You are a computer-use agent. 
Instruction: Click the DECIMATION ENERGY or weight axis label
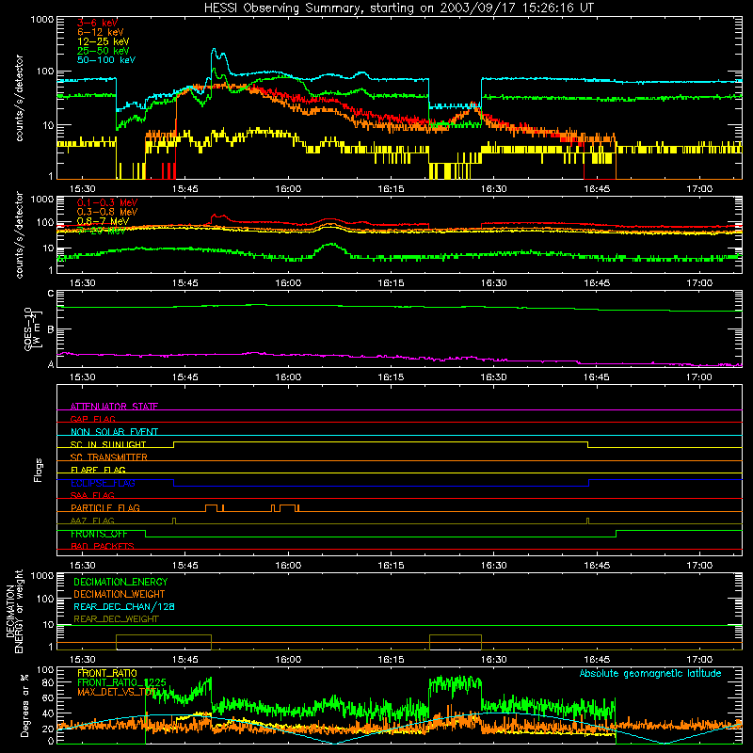click(14, 611)
